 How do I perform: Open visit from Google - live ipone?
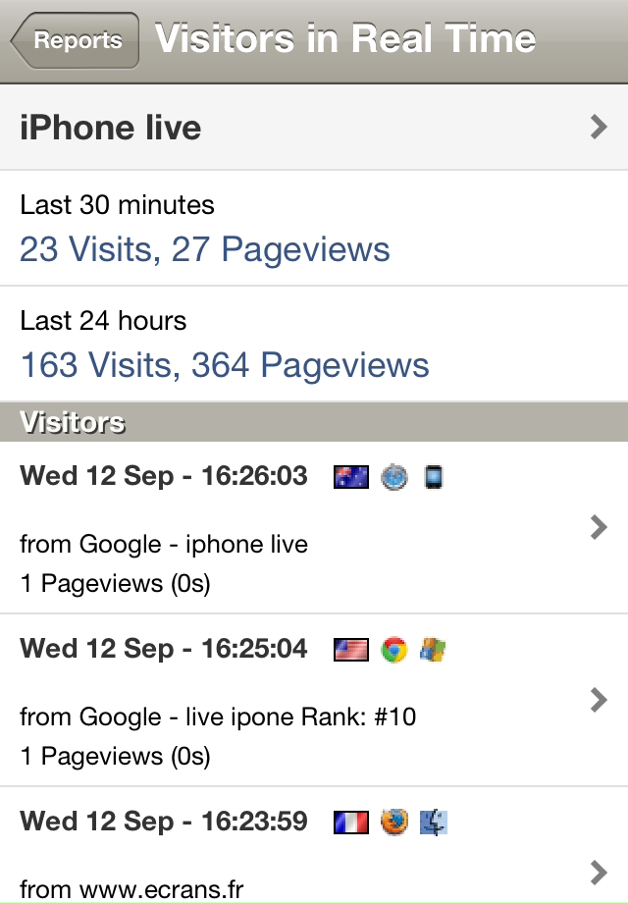(x=314, y=700)
